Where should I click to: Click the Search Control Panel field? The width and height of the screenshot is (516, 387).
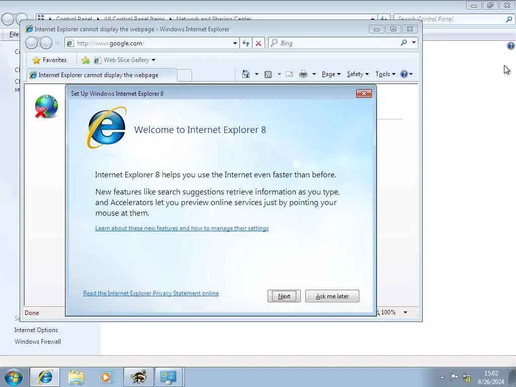pyautogui.click(x=449, y=19)
